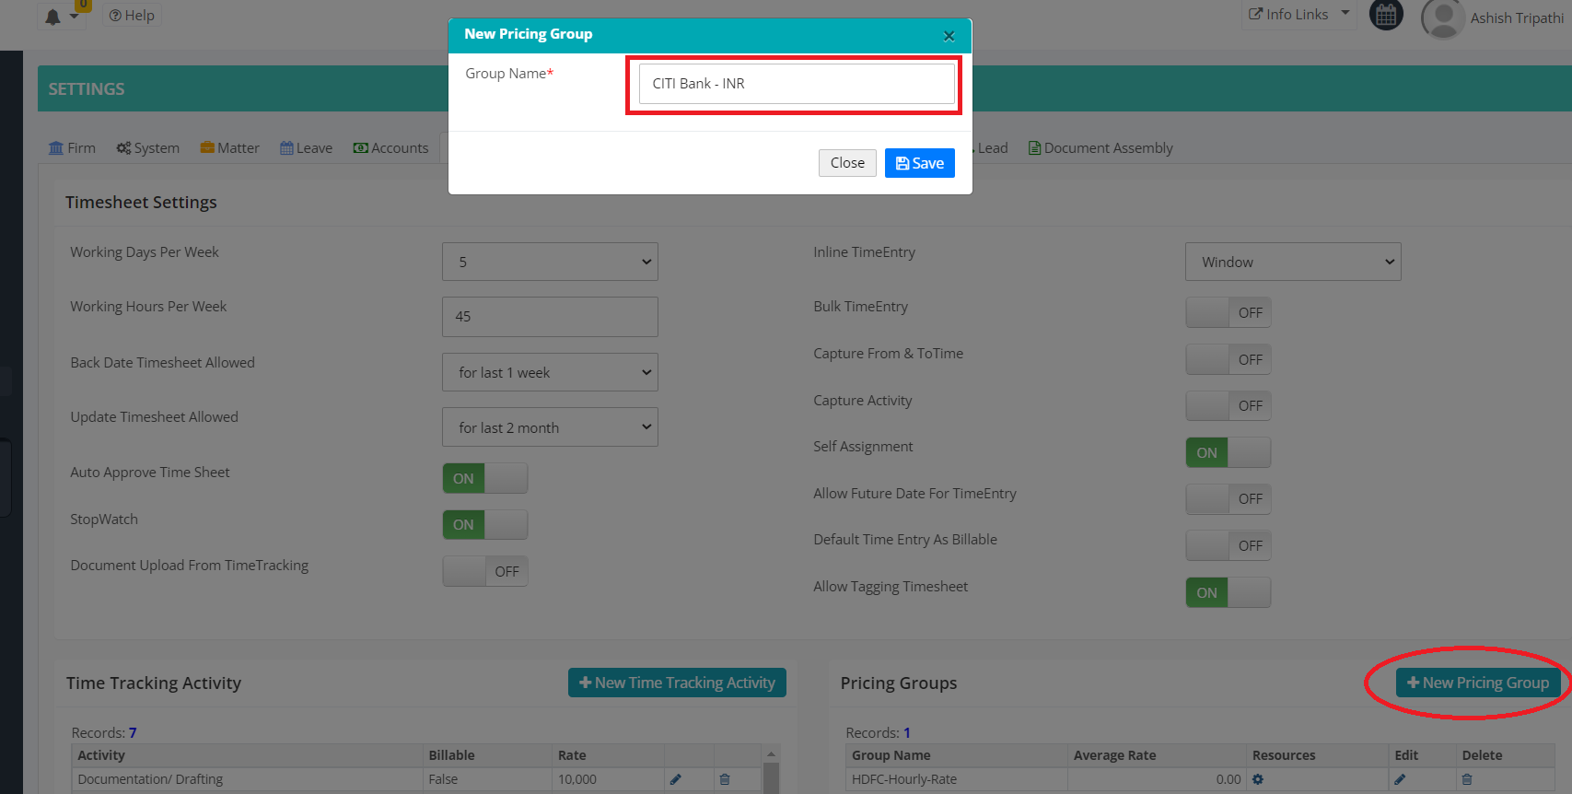Enable the Bulk TimeEntry switch
1572x794 pixels.
pyautogui.click(x=1228, y=313)
